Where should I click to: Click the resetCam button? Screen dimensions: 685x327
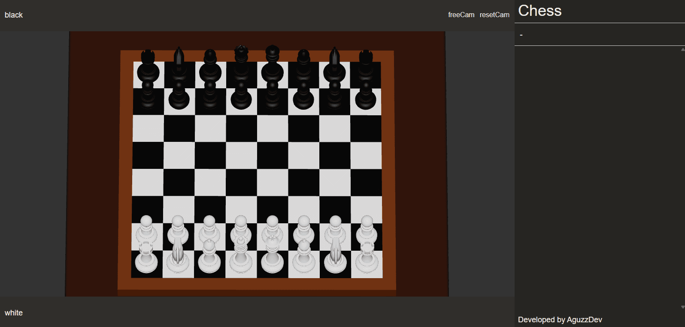tap(494, 15)
